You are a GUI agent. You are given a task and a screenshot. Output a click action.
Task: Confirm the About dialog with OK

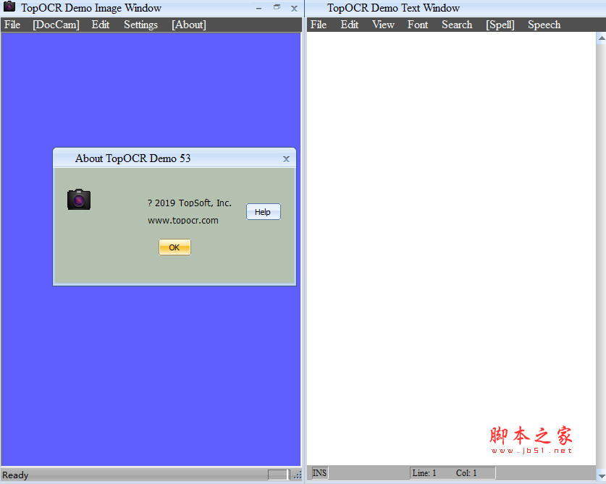[174, 247]
